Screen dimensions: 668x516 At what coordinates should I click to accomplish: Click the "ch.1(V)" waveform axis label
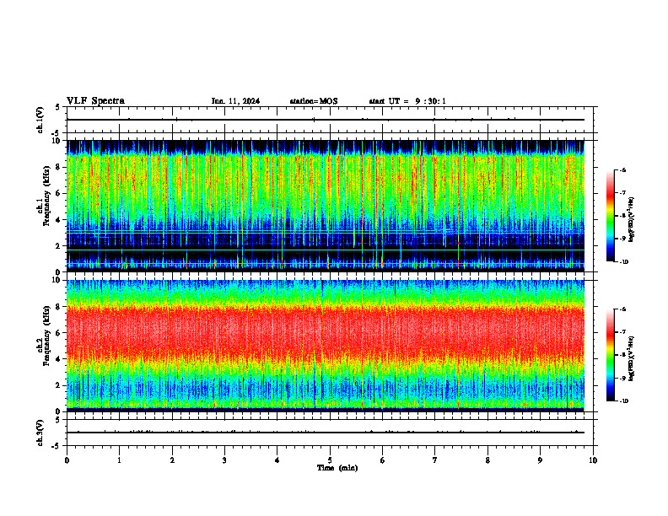(40, 120)
